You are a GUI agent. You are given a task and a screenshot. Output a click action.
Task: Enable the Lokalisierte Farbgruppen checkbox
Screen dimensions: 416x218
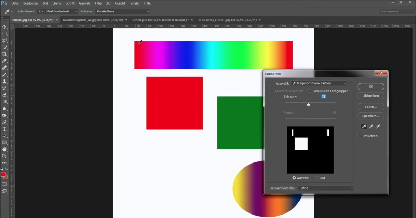tap(310, 91)
